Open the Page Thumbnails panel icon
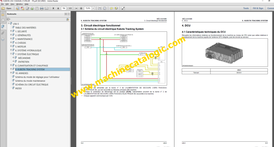The image size is (274, 147). pyautogui.click(x=3, y=20)
